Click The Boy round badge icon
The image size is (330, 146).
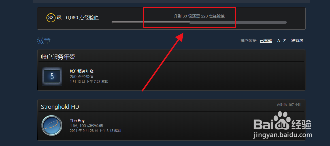(52, 126)
